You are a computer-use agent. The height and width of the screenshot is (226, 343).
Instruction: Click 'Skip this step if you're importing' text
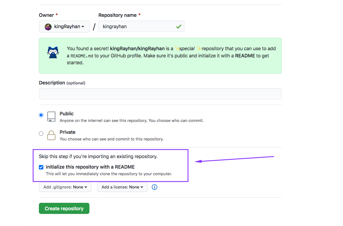pyautogui.click(x=98, y=156)
